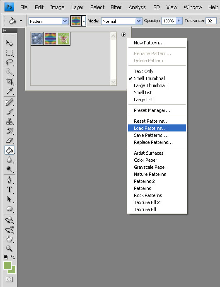Open the Paint Bucket tool preset picker

coord(21,21)
